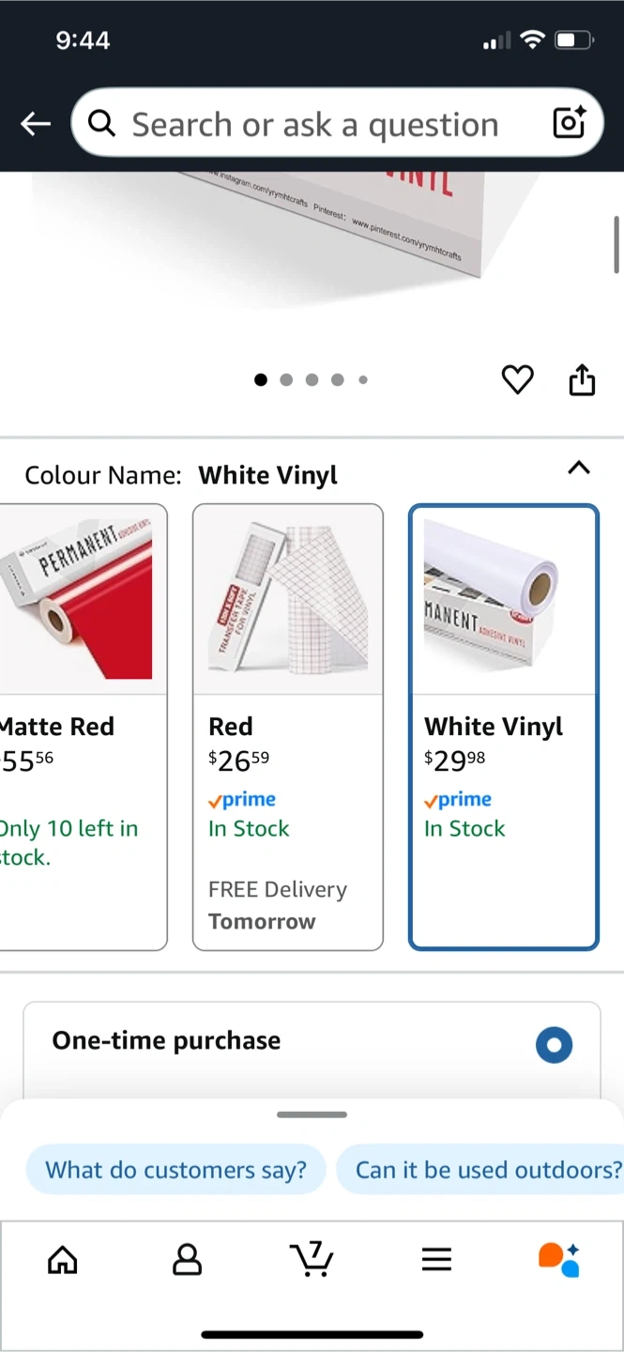Tap "What do customers say?" chip

click(x=176, y=1170)
